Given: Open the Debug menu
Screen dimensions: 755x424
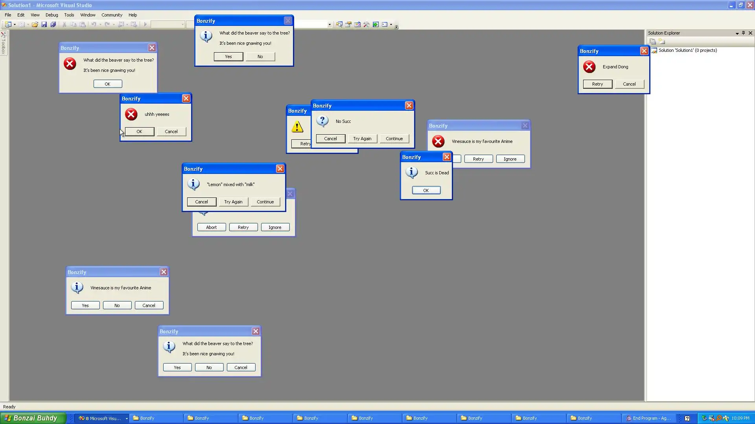Looking at the screenshot, I should click(52, 15).
